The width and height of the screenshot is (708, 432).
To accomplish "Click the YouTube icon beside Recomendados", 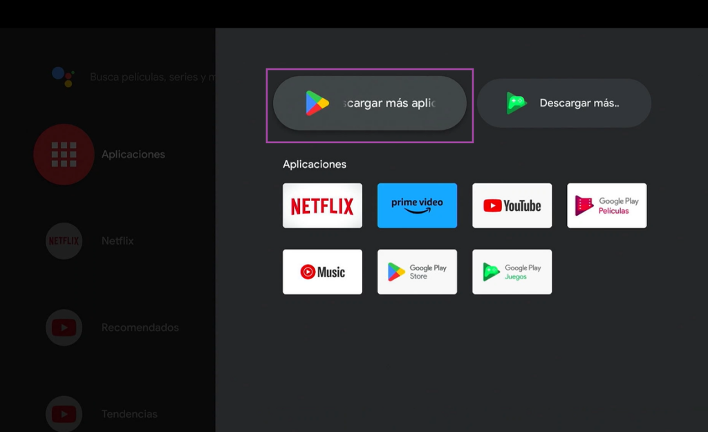I will point(64,328).
